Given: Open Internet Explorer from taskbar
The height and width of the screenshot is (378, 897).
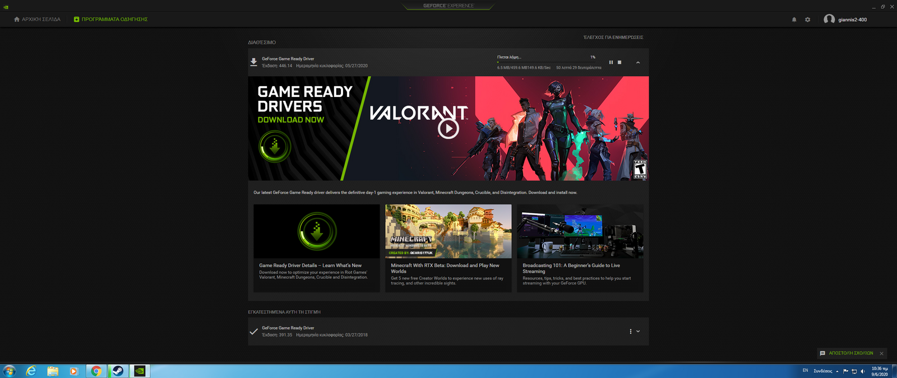Looking at the screenshot, I should [31, 371].
